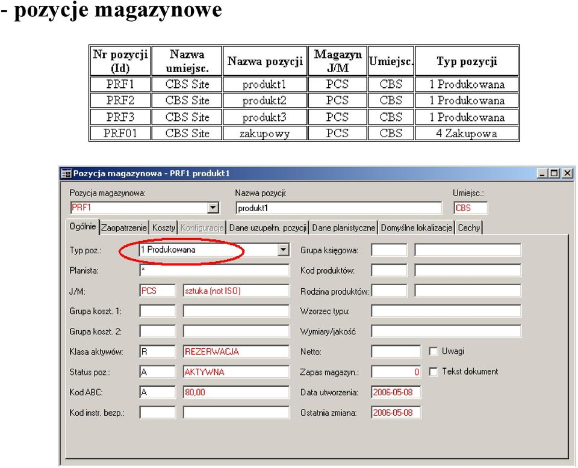
Task: Click the Zapas magazyn. field showing 0
Action: click(x=396, y=372)
